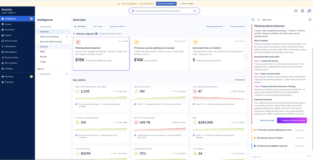Click the Create dashboard button
The width and height of the screenshot is (314, 160).
(237, 27)
